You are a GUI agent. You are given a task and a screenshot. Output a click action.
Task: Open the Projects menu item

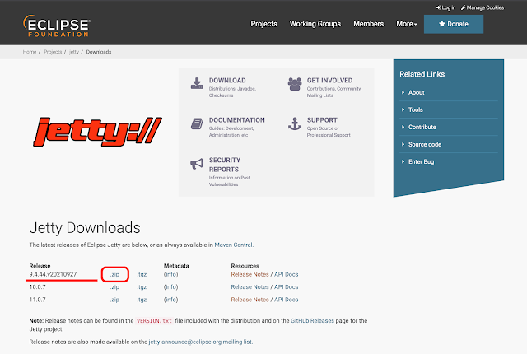263,24
